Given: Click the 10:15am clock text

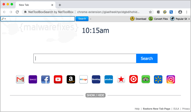Looking at the screenshot, I should [95, 30].
